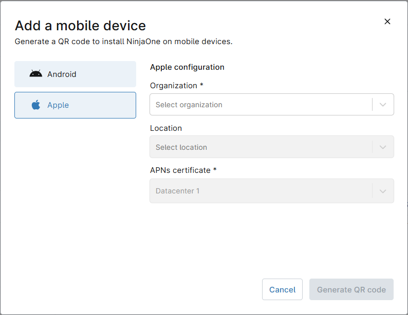
Task: Click the asterisk next to the Organization label
Action: (202, 85)
